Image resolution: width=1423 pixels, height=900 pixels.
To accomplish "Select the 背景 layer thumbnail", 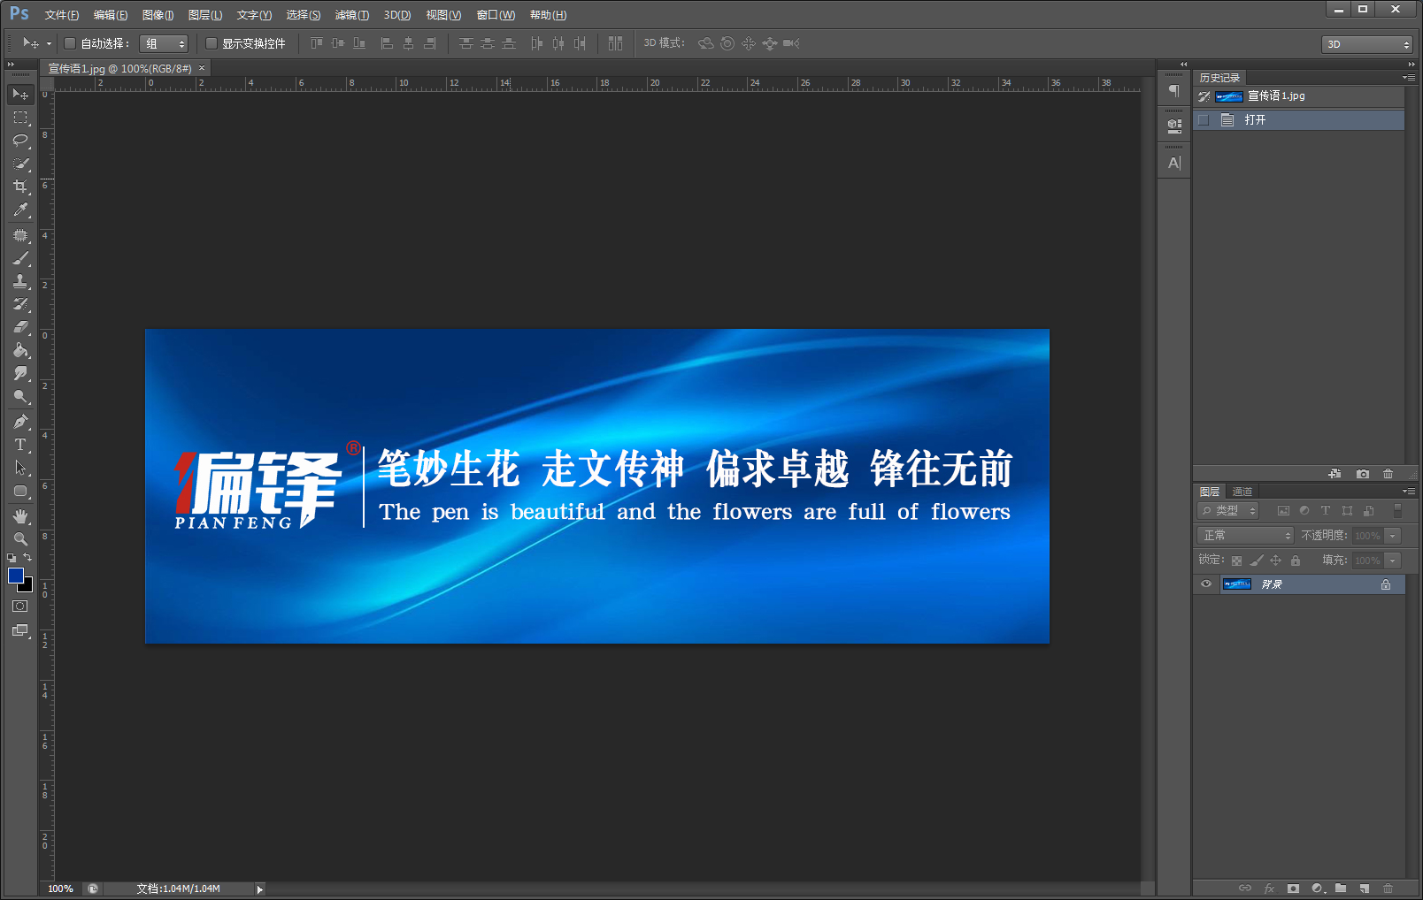I will click(1236, 583).
